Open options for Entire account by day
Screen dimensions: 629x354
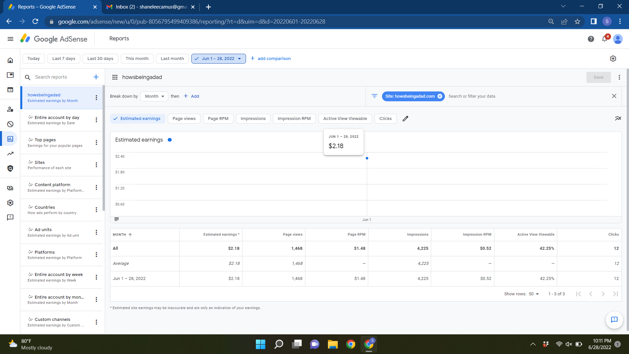(96, 120)
